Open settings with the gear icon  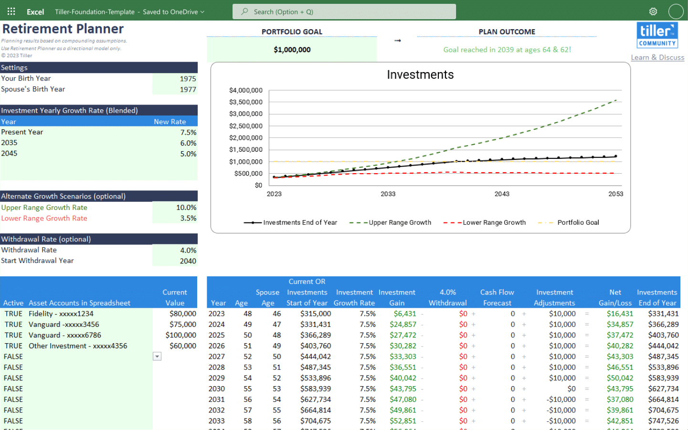pyautogui.click(x=654, y=11)
